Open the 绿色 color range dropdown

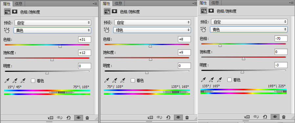152,30
